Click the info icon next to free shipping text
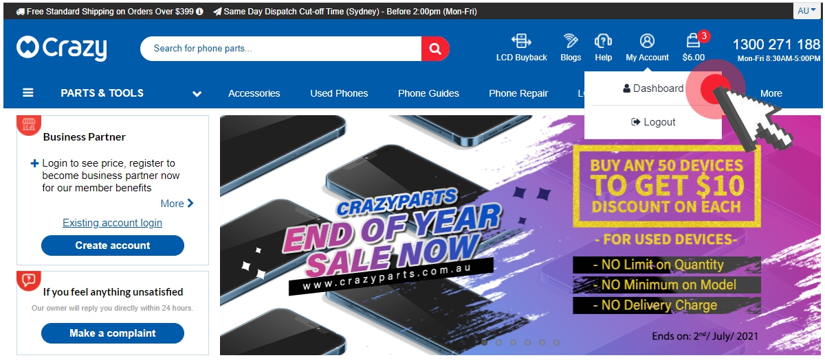 [x=199, y=12]
